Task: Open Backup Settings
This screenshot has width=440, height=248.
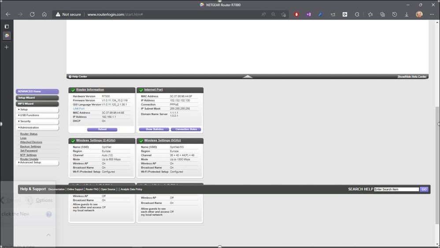Action: tap(30, 146)
